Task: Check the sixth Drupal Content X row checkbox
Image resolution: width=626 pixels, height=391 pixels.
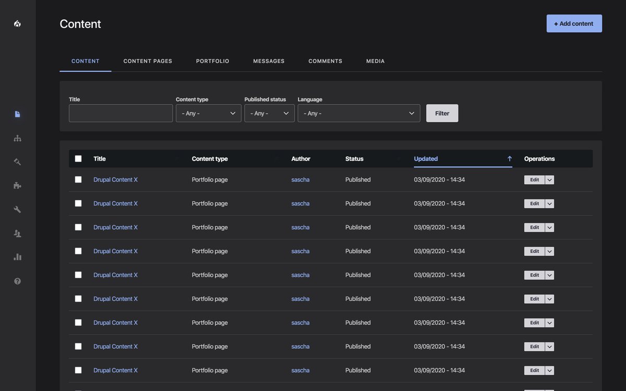Action: [78, 299]
